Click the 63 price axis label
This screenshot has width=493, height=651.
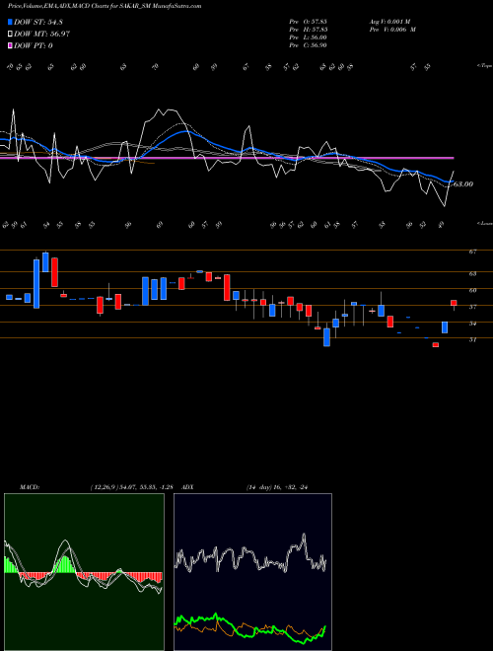[x=473, y=273]
